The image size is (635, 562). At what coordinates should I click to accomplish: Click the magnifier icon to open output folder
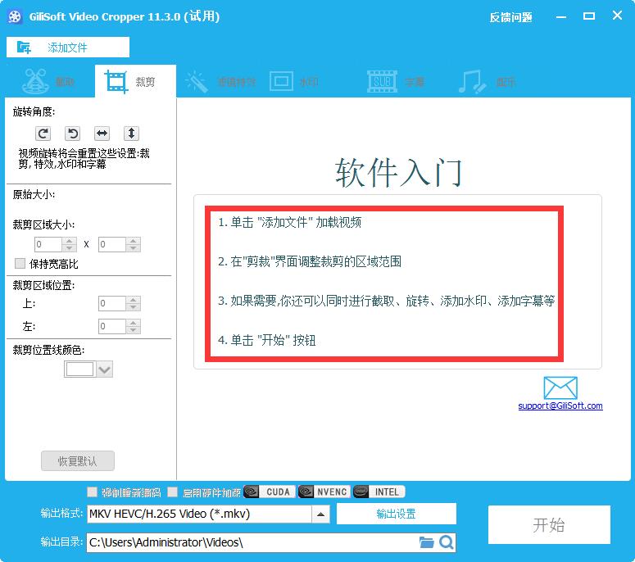pyautogui.click(x=446, y=542)
